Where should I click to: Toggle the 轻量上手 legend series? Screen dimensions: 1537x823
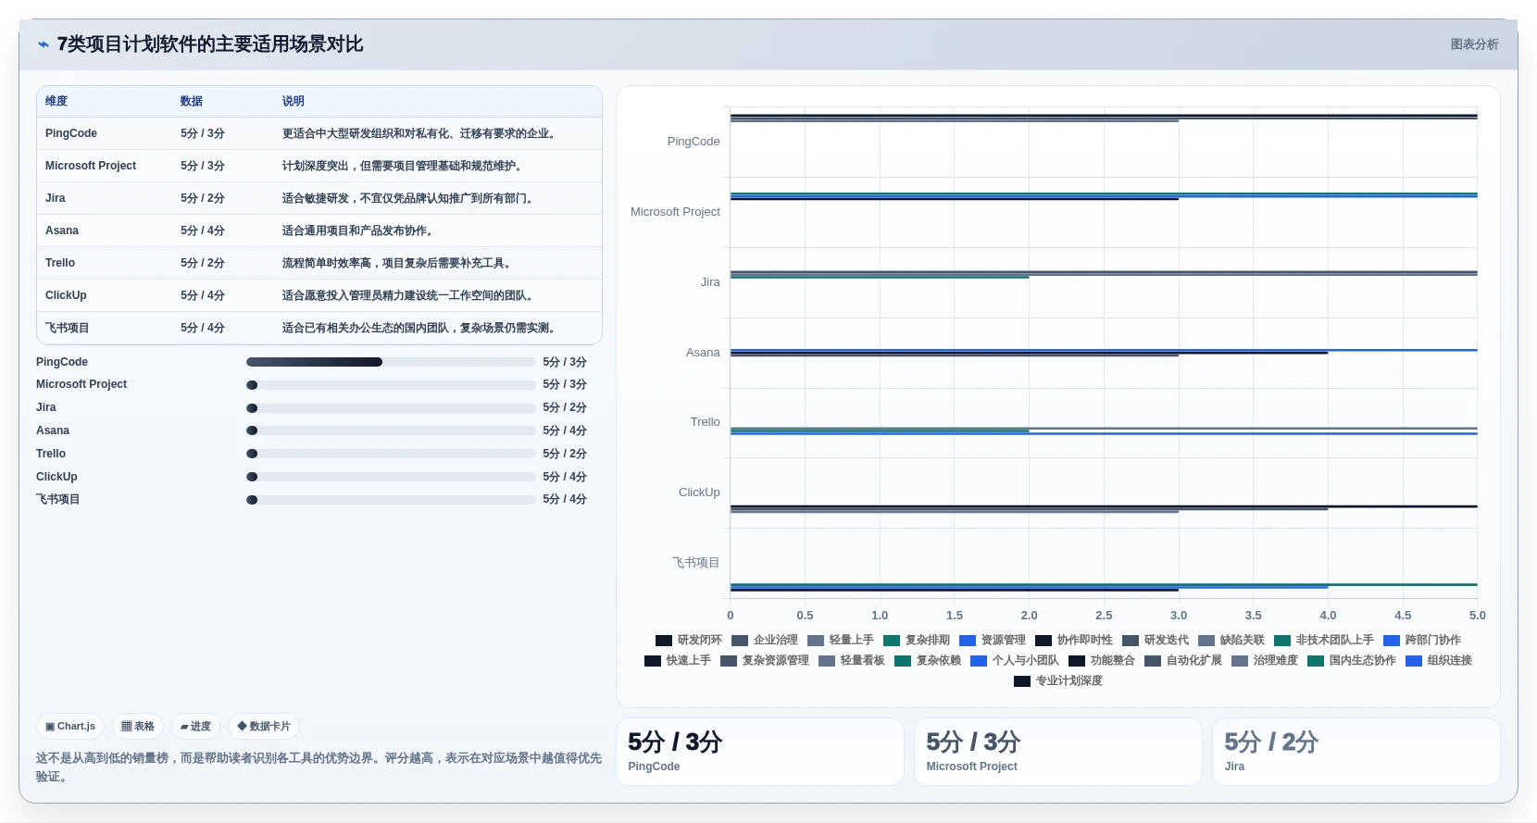coord(841,641)
